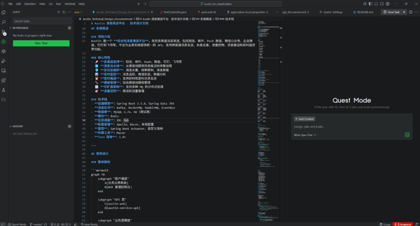Open the Write Spec First dropdown
Image resolution: width=420 pixels, height=226 pixels.
point(305,135)
